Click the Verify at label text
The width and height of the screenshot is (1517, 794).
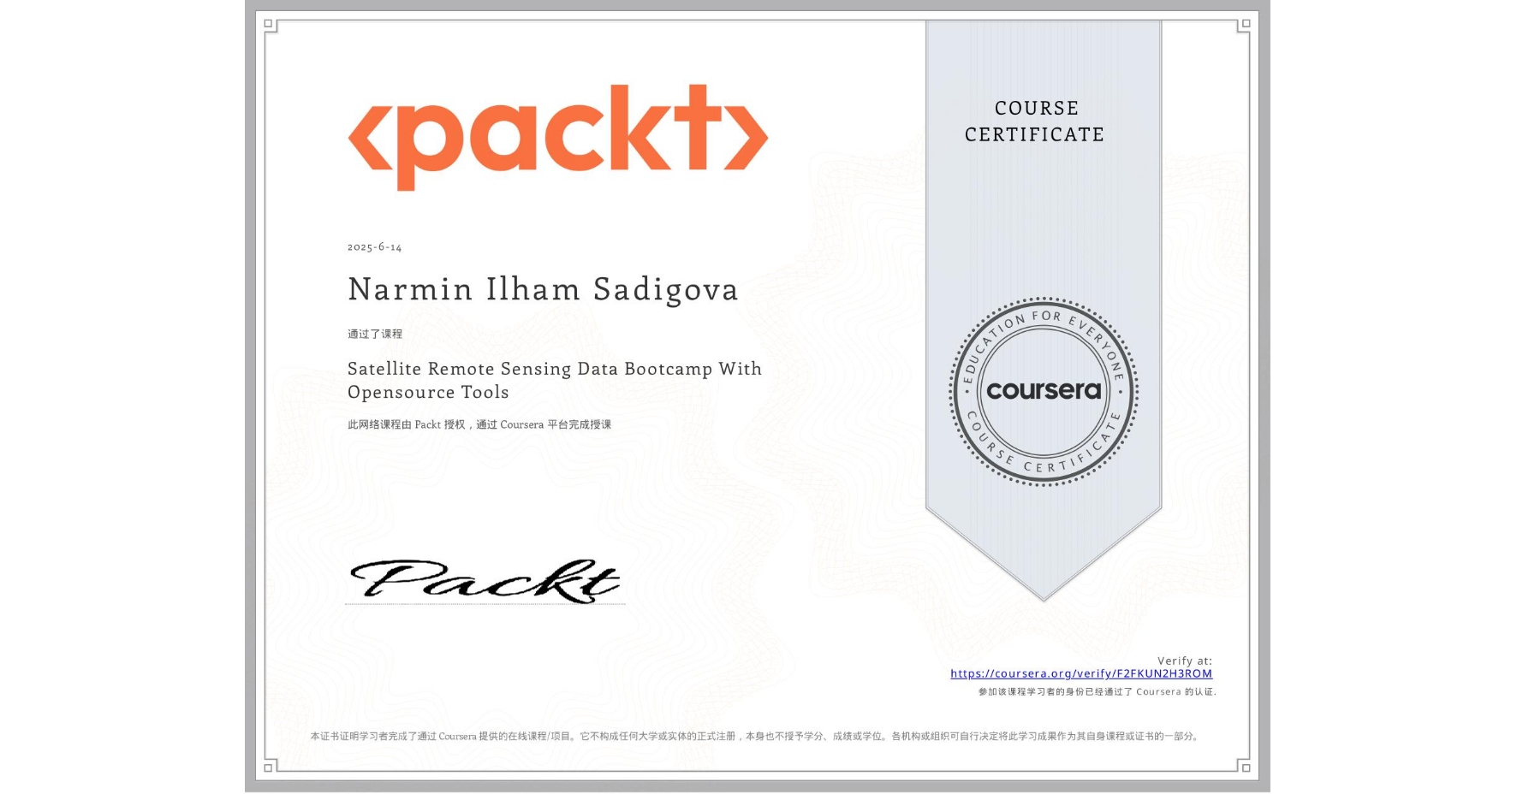(1186, 660)
